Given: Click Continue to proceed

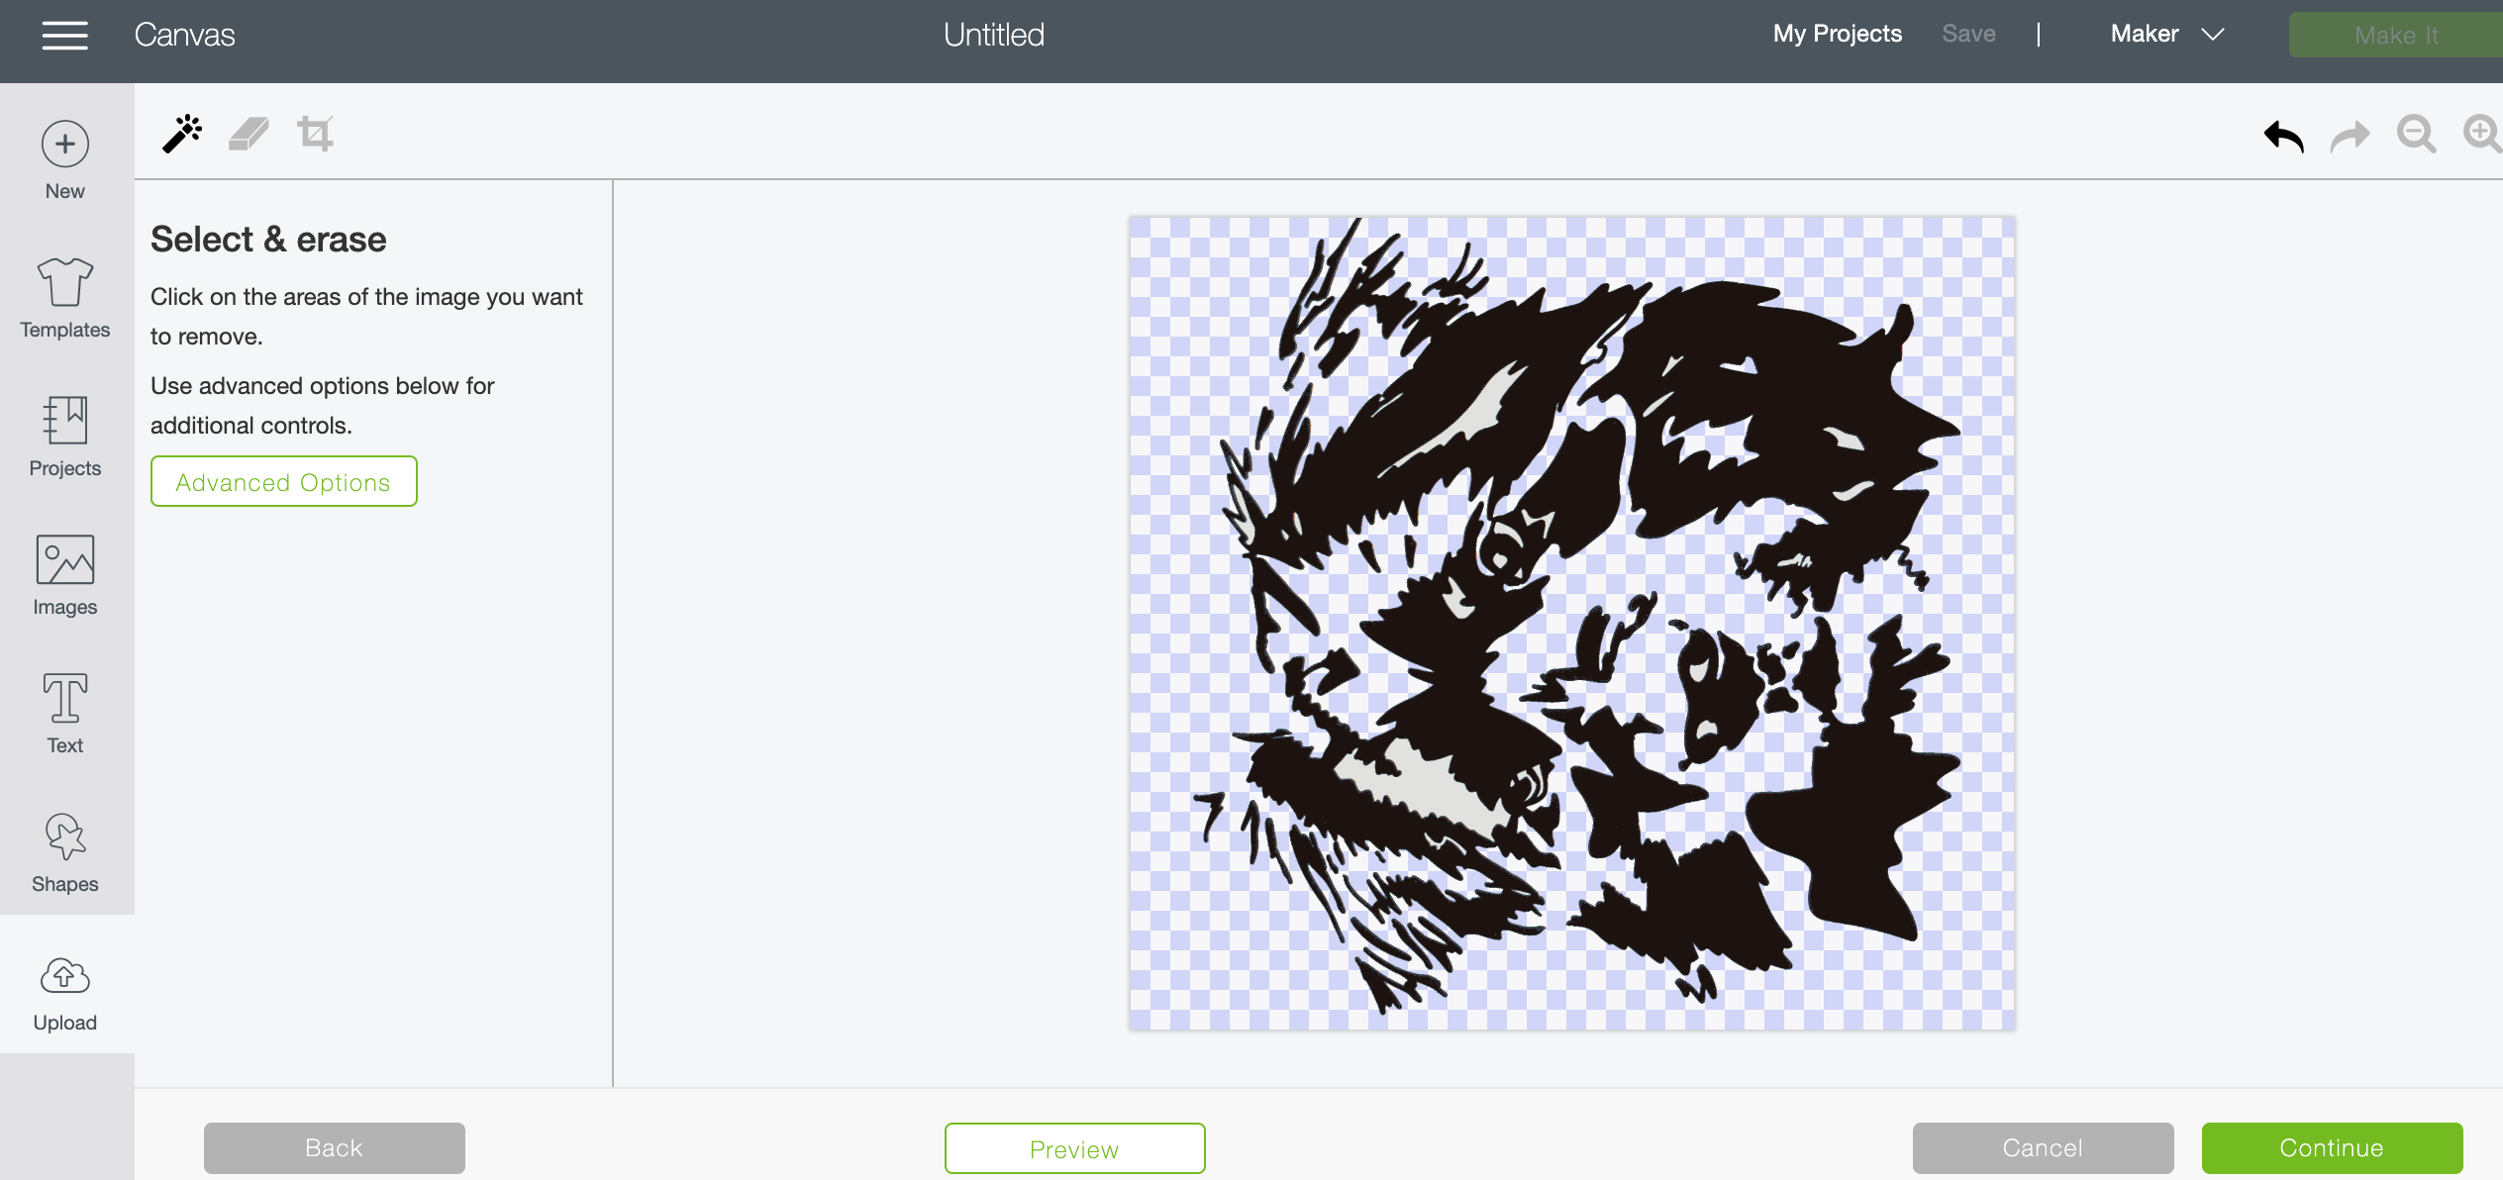Looking at the screenshot, I should [x=2333, y=1148].
